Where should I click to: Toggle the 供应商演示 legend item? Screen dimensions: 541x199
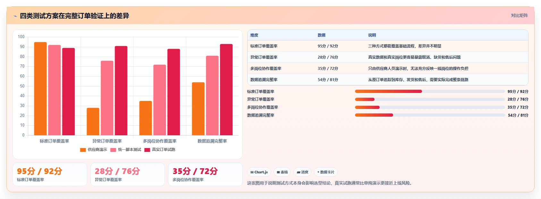click(94, 150)
